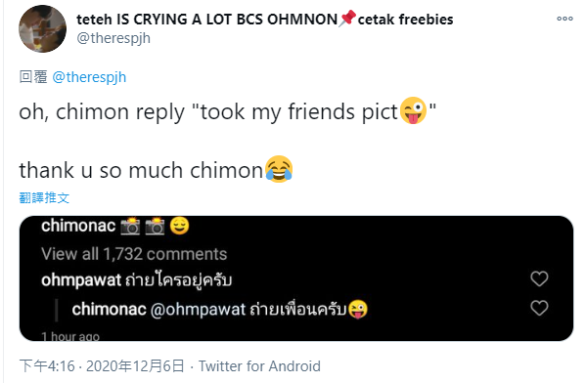The height and width of the screenshot is (383, 587).
Task: Tap the heart icon on chimonac's reply
Action: [x=539, y=308]
